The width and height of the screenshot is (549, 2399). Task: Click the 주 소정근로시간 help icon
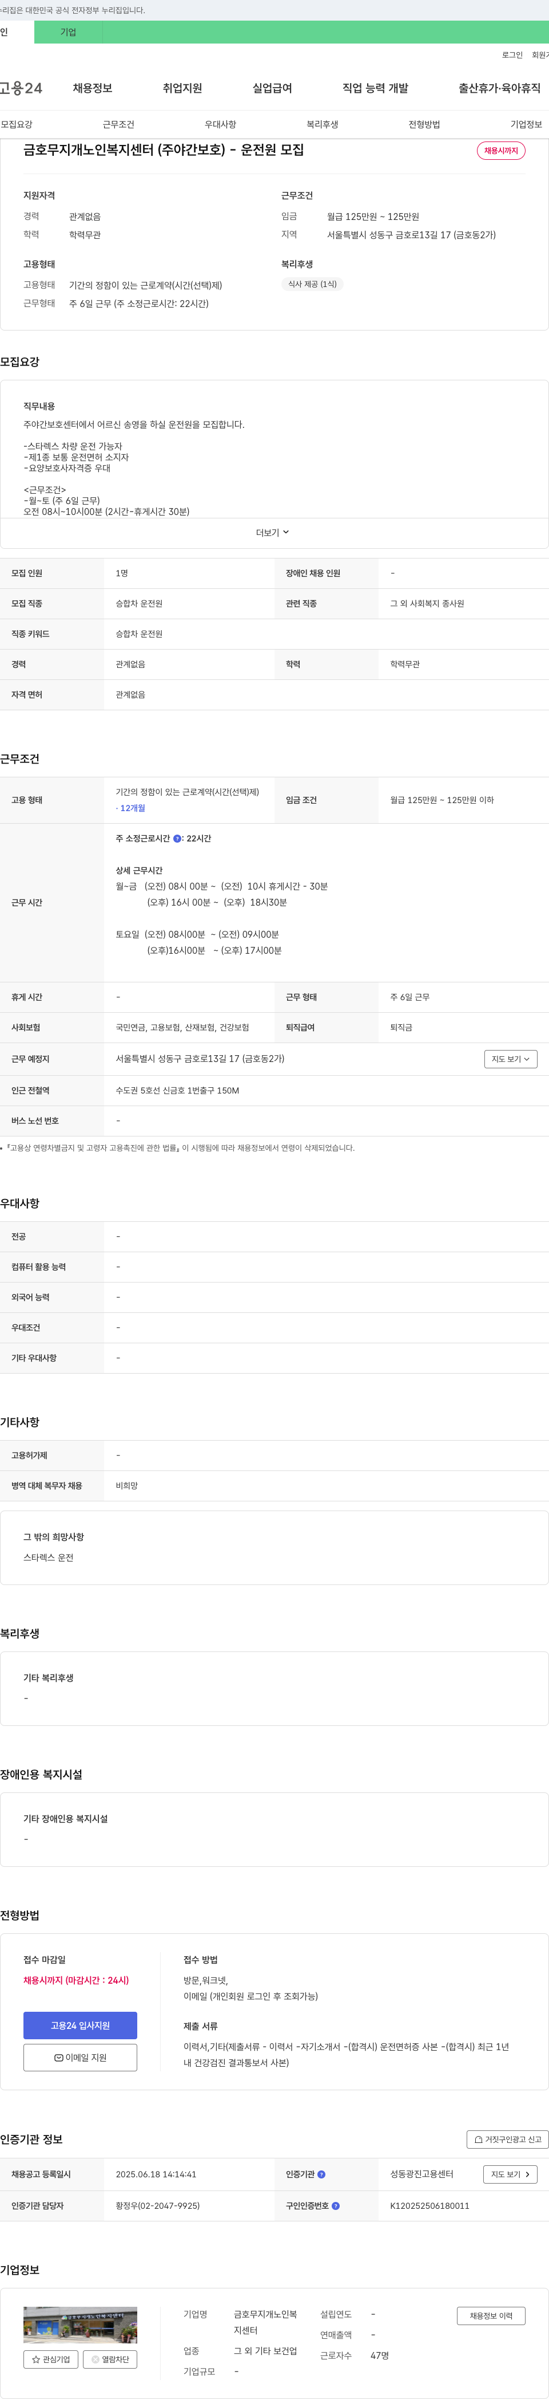(x=177, y=839)
